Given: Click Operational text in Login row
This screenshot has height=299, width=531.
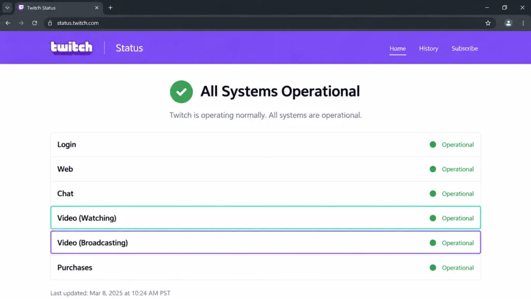Looking at the screenshot, I should point(457,145).
